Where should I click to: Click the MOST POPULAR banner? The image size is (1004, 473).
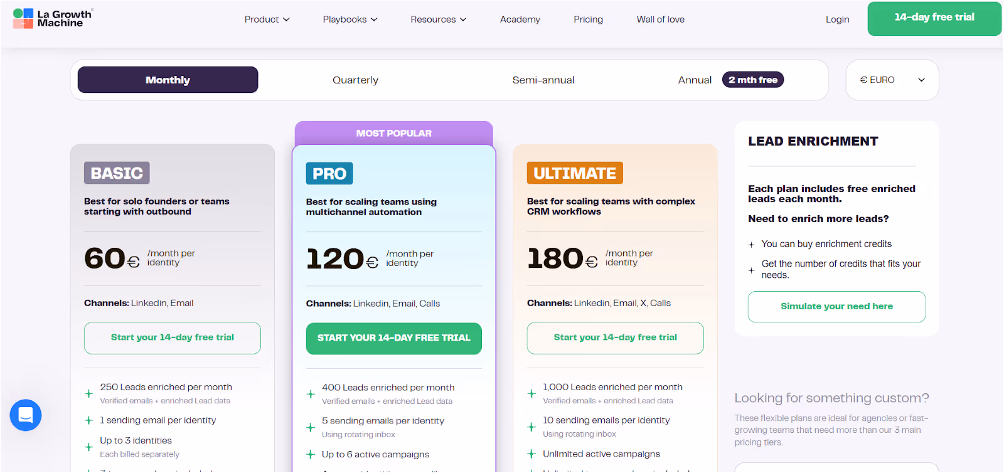(x=394, y=133)
